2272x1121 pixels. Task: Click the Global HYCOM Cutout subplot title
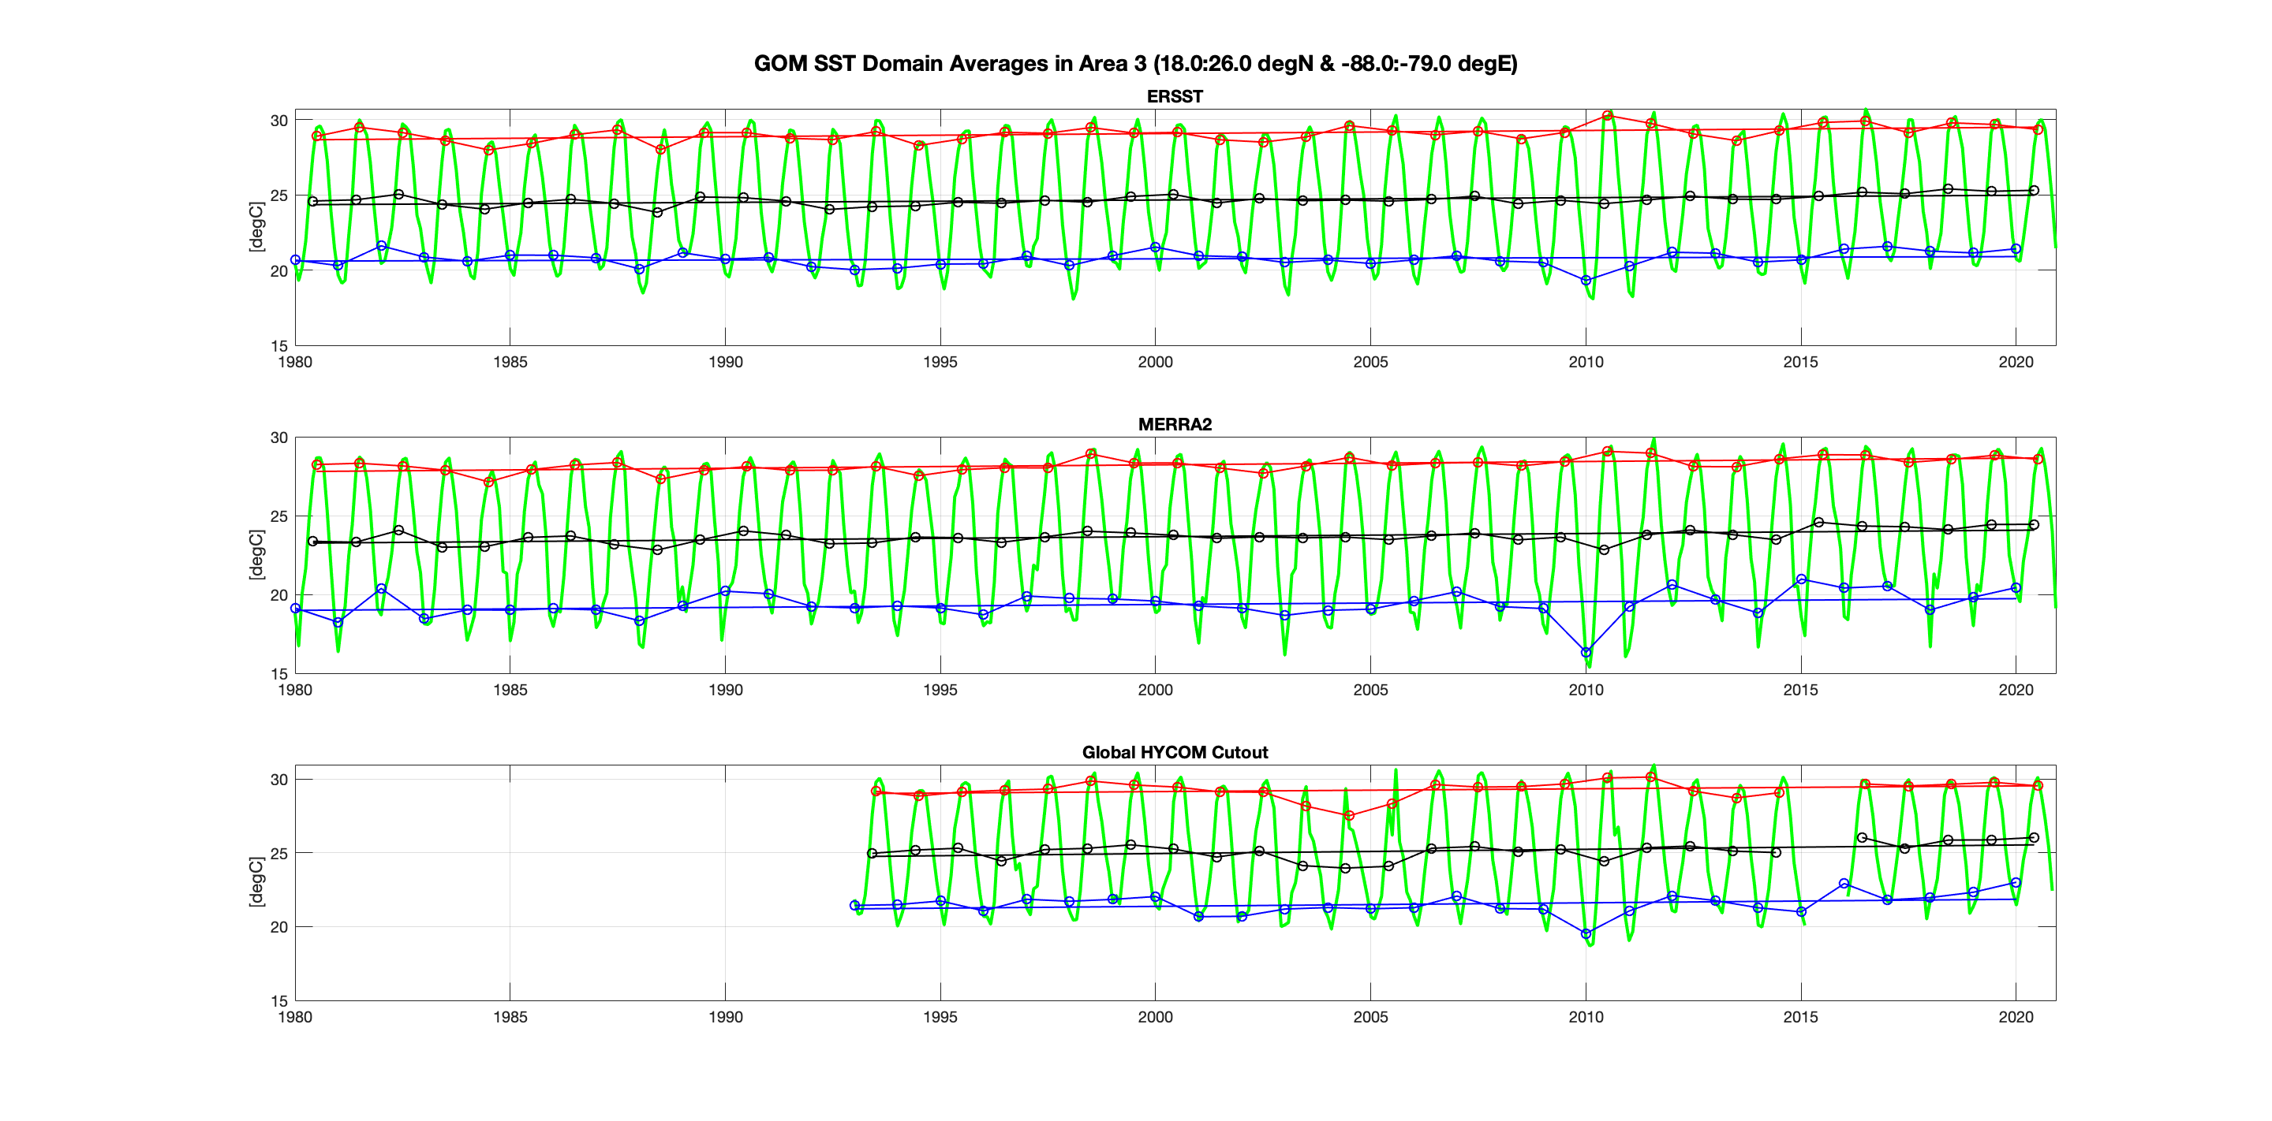pyautogui.click(x=1174, y=752)
